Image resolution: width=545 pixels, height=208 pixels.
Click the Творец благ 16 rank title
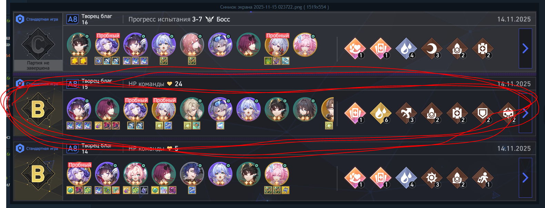97,19
